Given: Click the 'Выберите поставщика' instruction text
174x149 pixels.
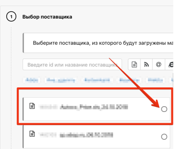Looking at the screenshot, I should tap(103, 43).
